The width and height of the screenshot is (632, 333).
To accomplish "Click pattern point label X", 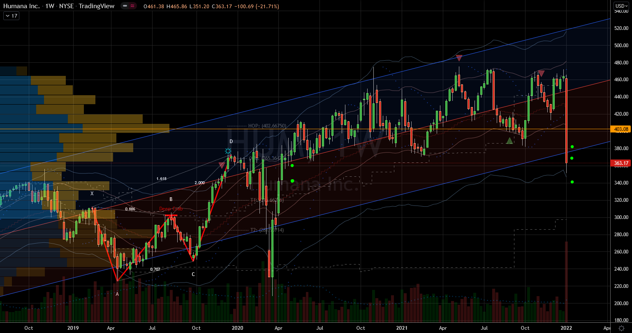I will click(92, 193).
